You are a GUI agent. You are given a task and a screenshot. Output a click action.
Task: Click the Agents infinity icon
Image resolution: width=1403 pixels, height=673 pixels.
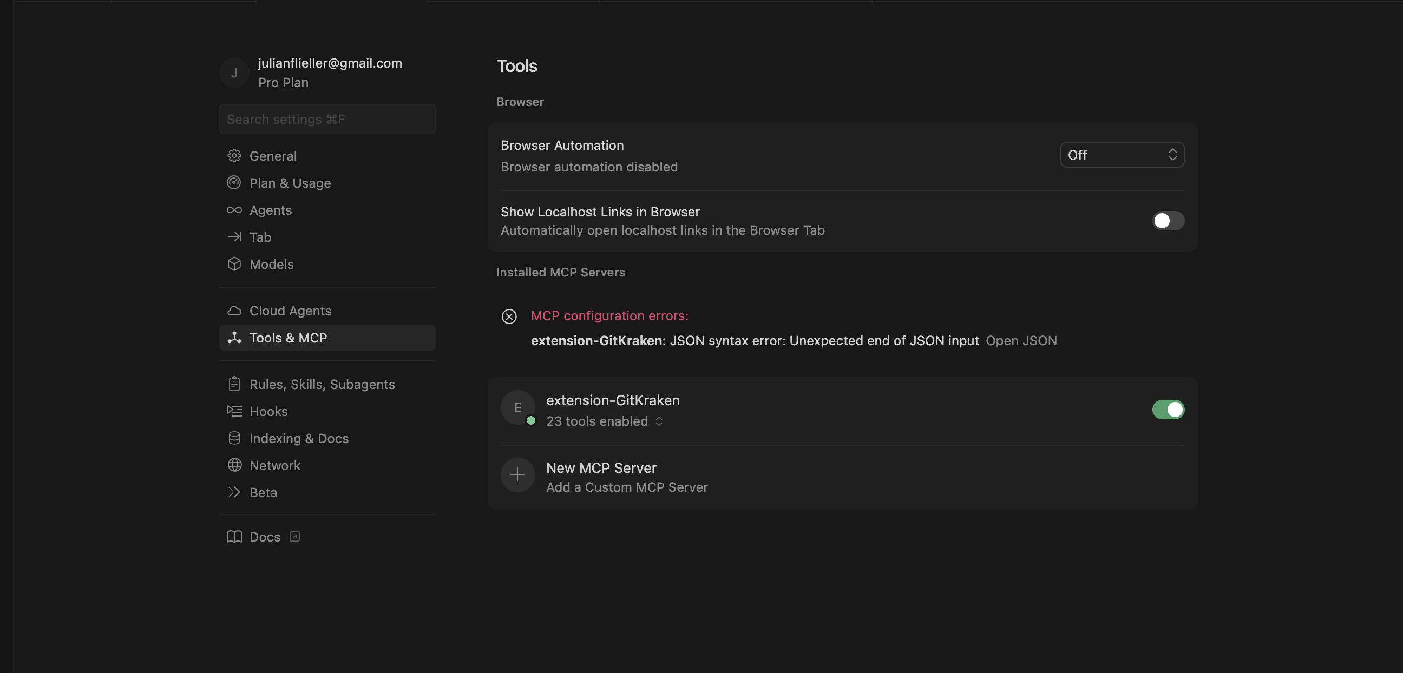click(x=234, y=209)
